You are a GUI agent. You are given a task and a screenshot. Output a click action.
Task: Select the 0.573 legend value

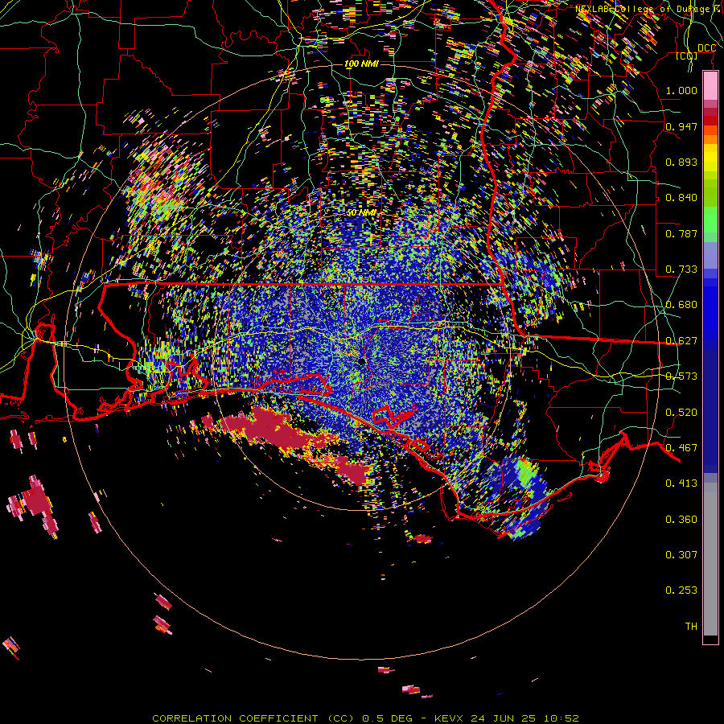pyautogui.click(x=681, y=376)
